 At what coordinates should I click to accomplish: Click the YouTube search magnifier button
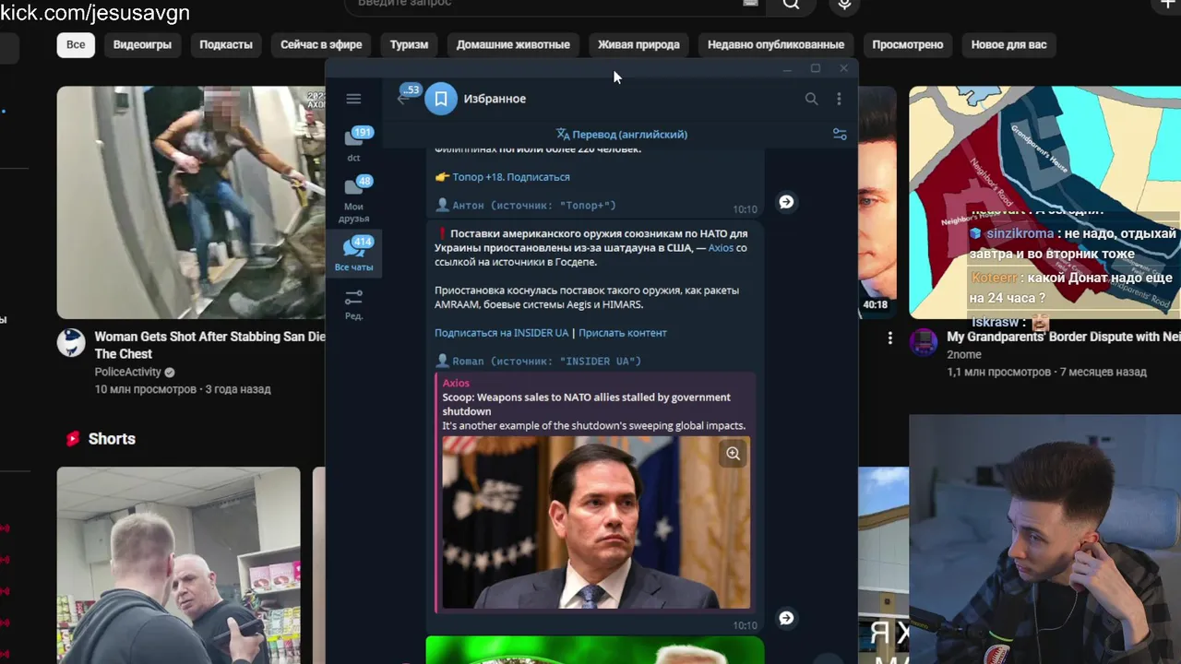[x=792, y=5]
